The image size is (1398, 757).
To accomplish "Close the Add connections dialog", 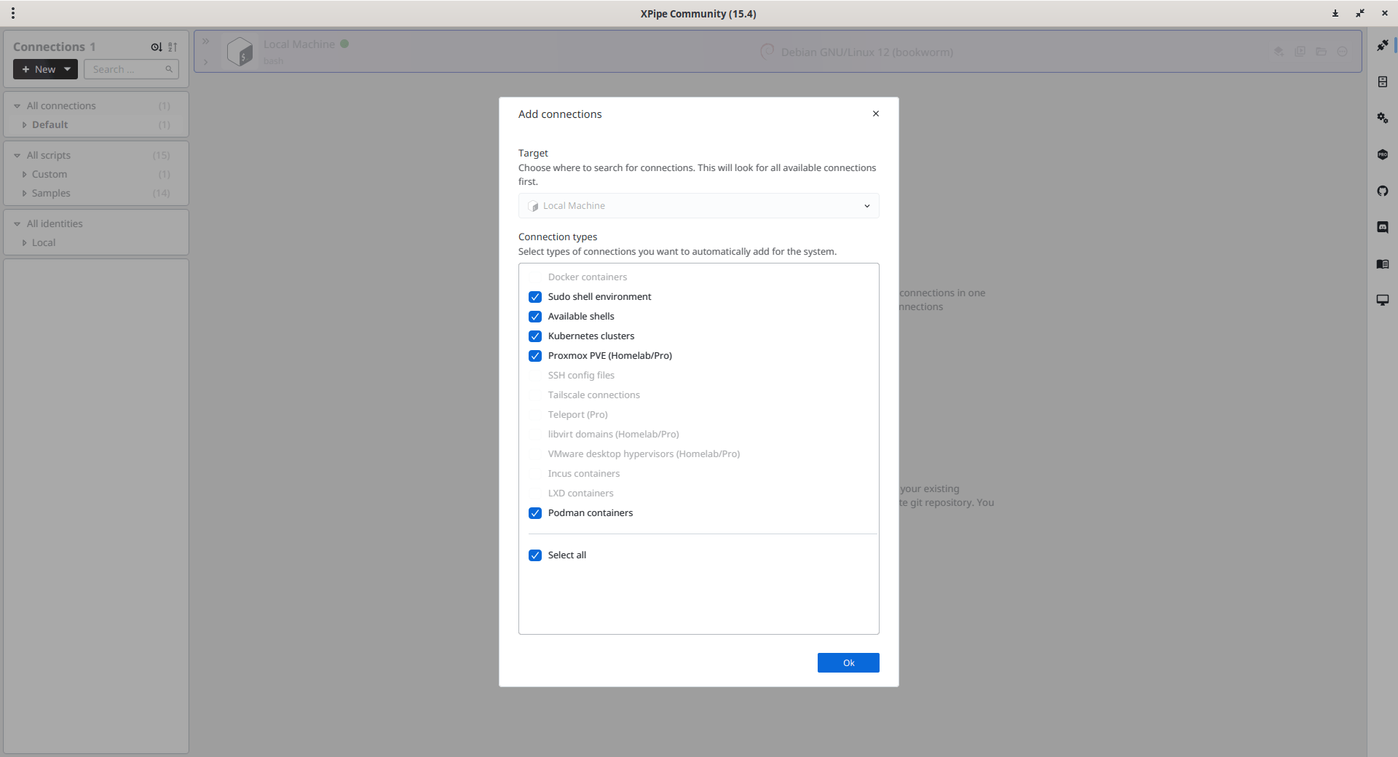I will click(876, 114).
